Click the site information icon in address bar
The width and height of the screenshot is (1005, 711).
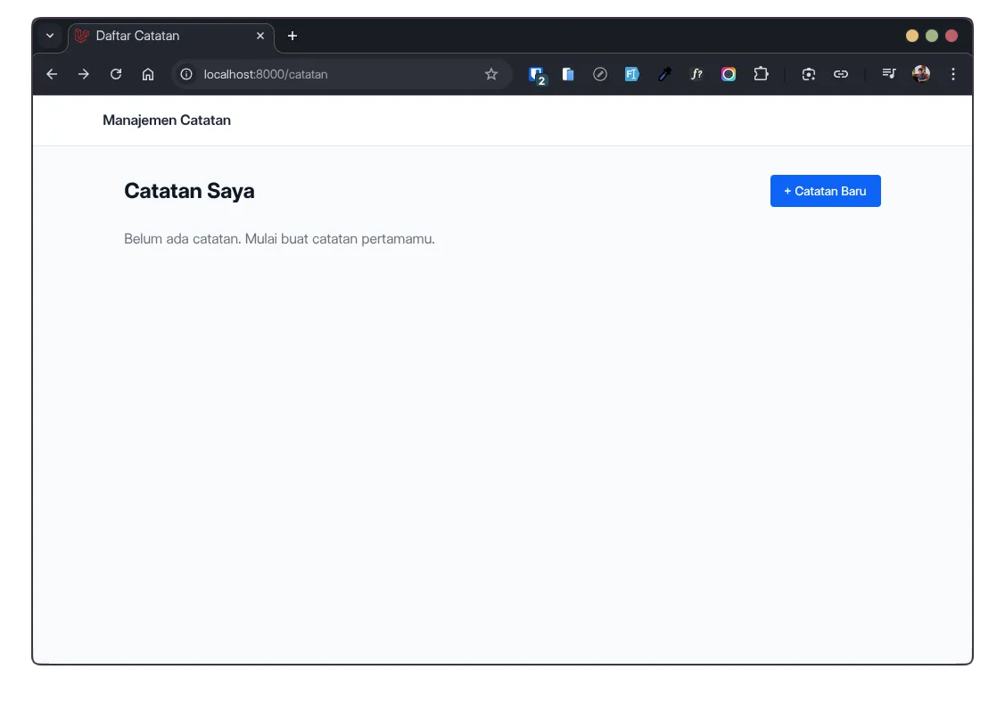pyautogui.click(x=185, y=74)
